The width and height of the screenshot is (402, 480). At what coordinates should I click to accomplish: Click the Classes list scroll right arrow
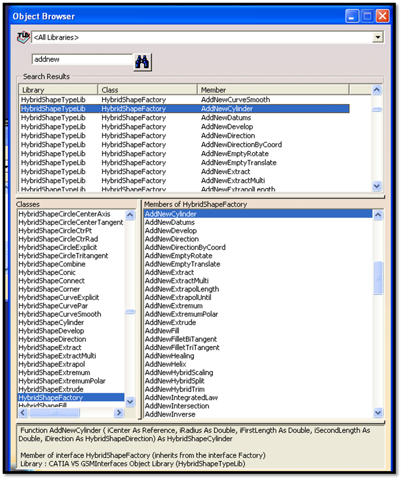click(119, 413)
